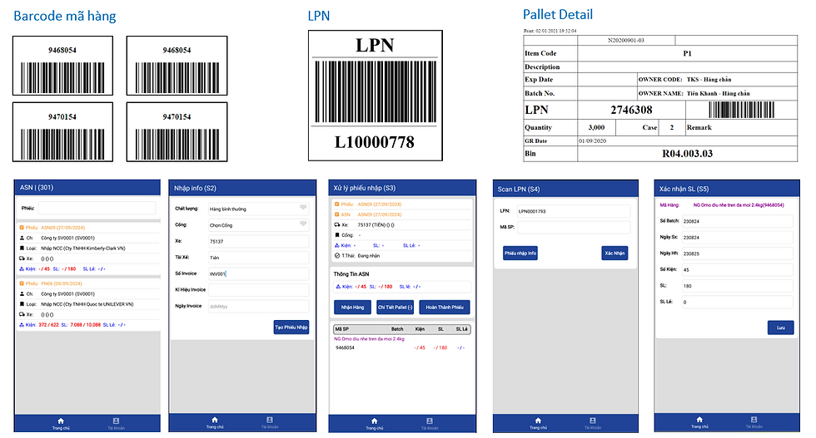Click the Phiếu nhập Info button

pos(520,253)
